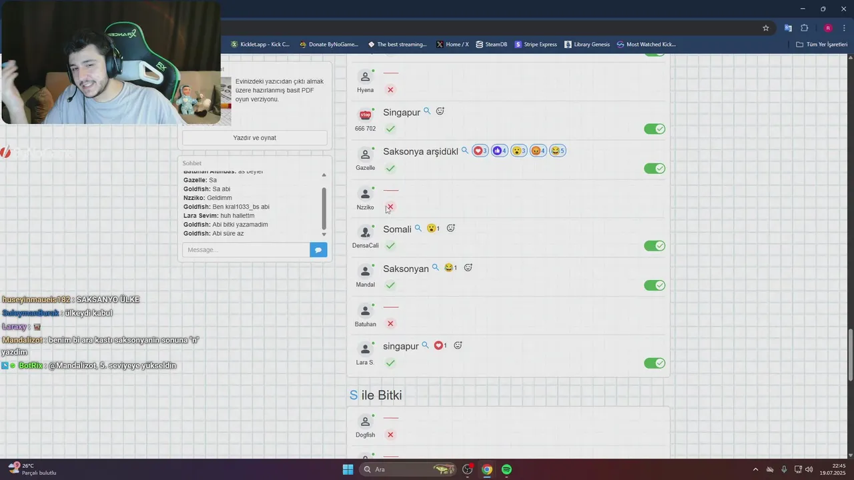854x480 pixels.
Task: Open Chrome from the taskbar
Action: click(487, 469)
